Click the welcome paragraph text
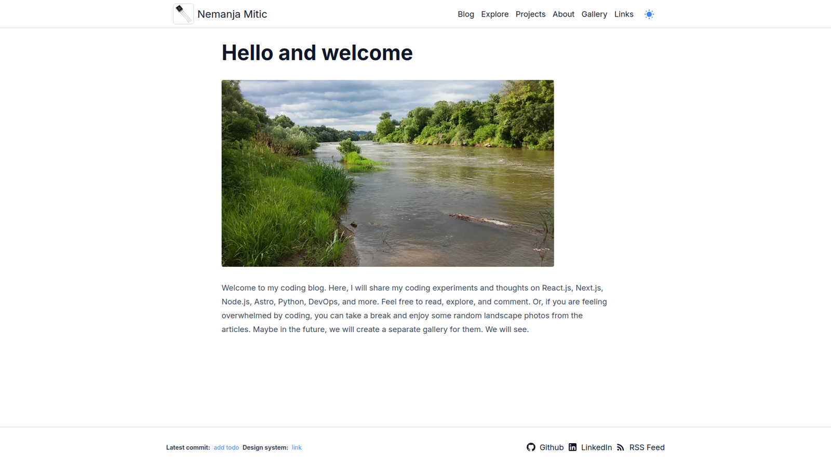Viewport: 831px width, 467px height. pyautogui.click(x=414, y=309)
